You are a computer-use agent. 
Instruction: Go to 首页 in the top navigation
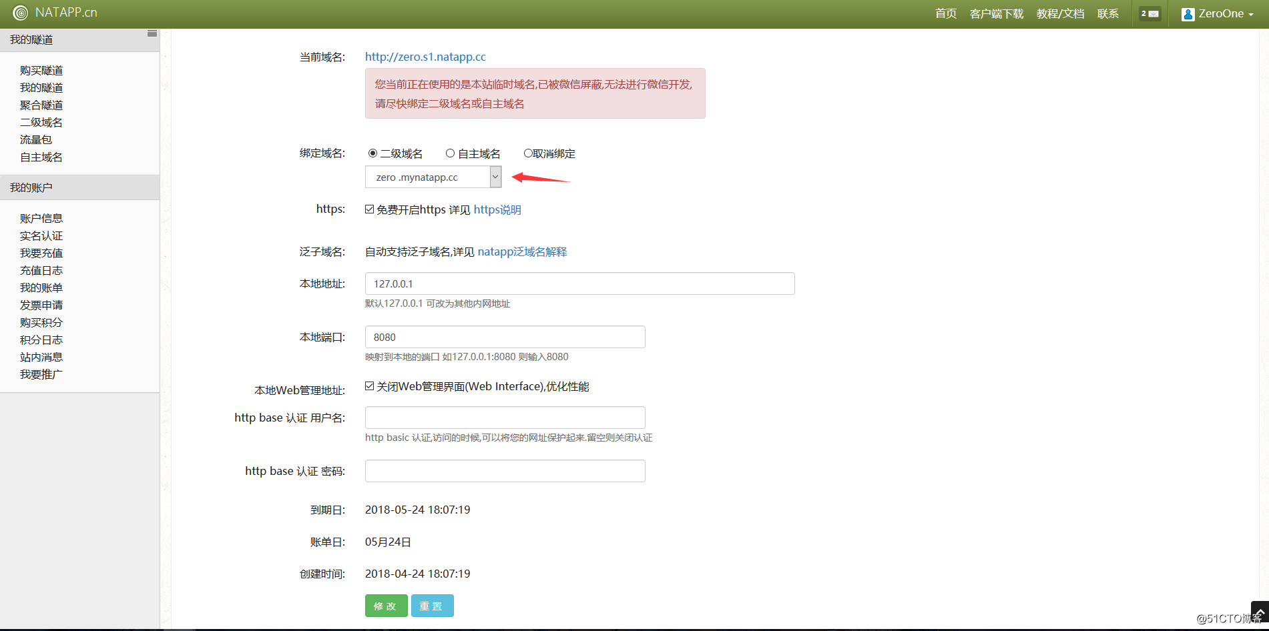coord(945,13)
